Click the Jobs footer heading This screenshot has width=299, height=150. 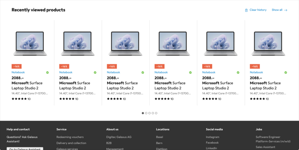(259, 129)
